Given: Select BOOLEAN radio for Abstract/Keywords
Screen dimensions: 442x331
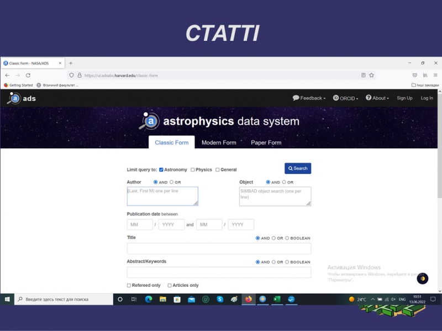Looking at the screenshot, I should [x=287, y=262].
